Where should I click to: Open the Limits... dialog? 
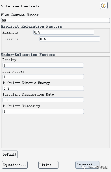tap(48, 165)
